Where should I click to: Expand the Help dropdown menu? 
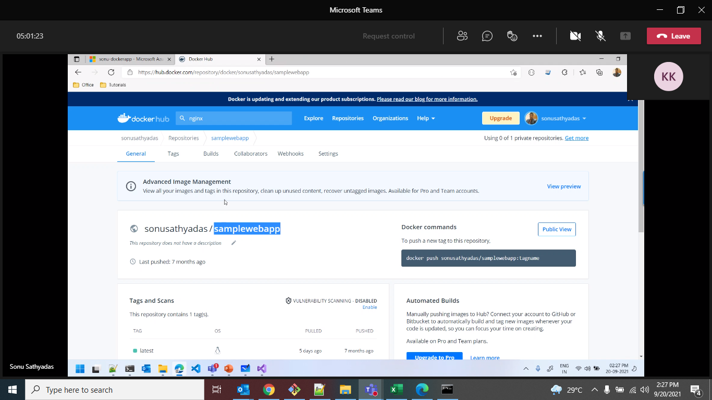426,118
